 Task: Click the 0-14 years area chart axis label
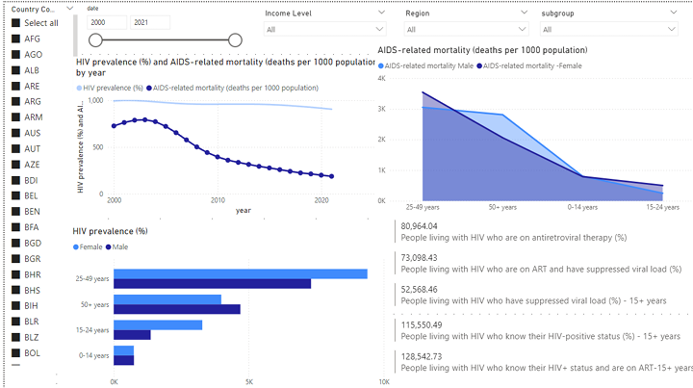click(x=582, y=207)
